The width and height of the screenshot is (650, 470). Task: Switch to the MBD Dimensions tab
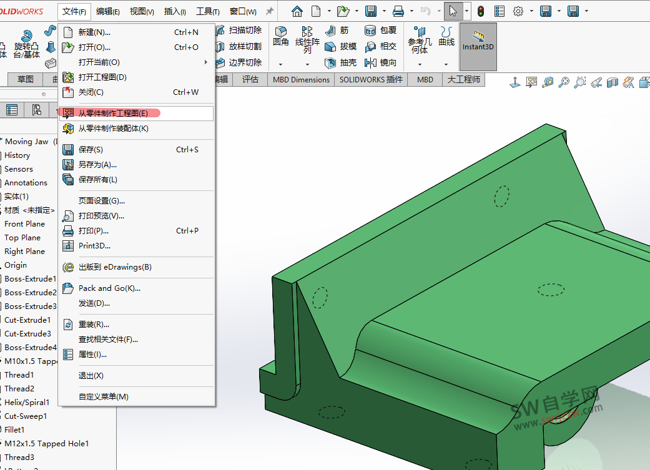click(x=301, y=79)
